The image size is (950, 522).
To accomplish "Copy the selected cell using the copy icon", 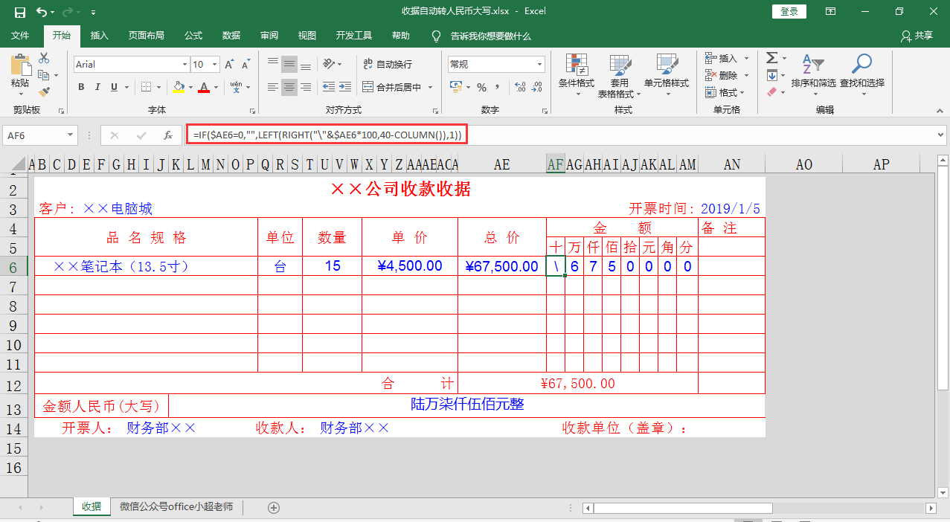I will [44, 75].
